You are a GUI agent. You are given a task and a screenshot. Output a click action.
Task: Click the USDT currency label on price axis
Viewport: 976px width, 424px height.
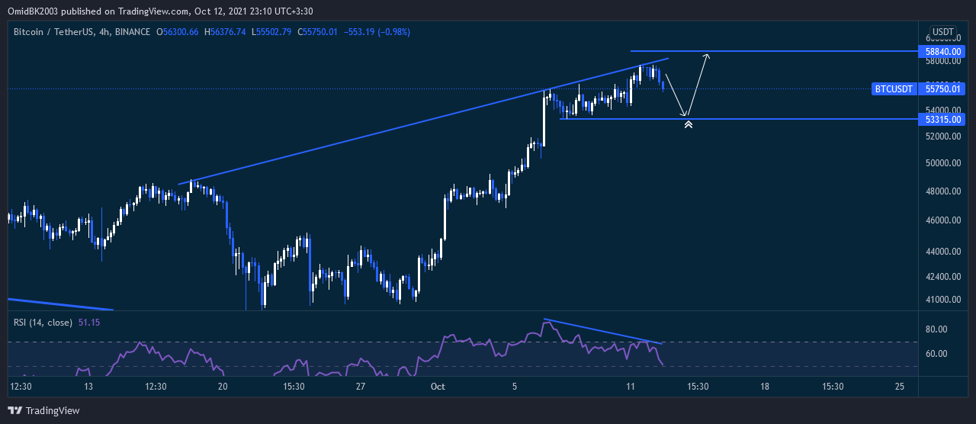[x=943, y=32]
